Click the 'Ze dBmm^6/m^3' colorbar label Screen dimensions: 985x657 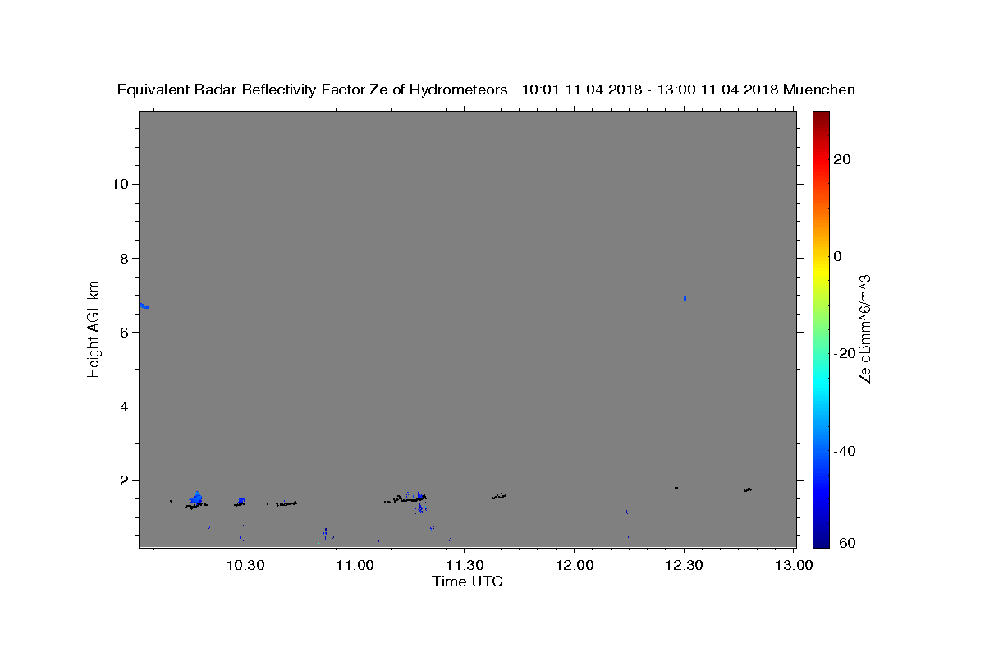click(x=864, y=328)
